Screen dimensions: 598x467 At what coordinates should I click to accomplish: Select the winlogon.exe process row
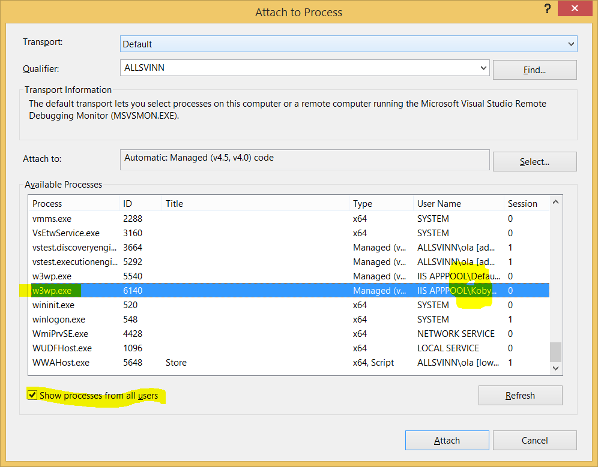coord(289,320)
